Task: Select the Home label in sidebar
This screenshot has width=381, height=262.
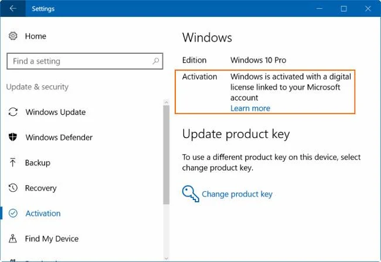Action: (36, 36)
